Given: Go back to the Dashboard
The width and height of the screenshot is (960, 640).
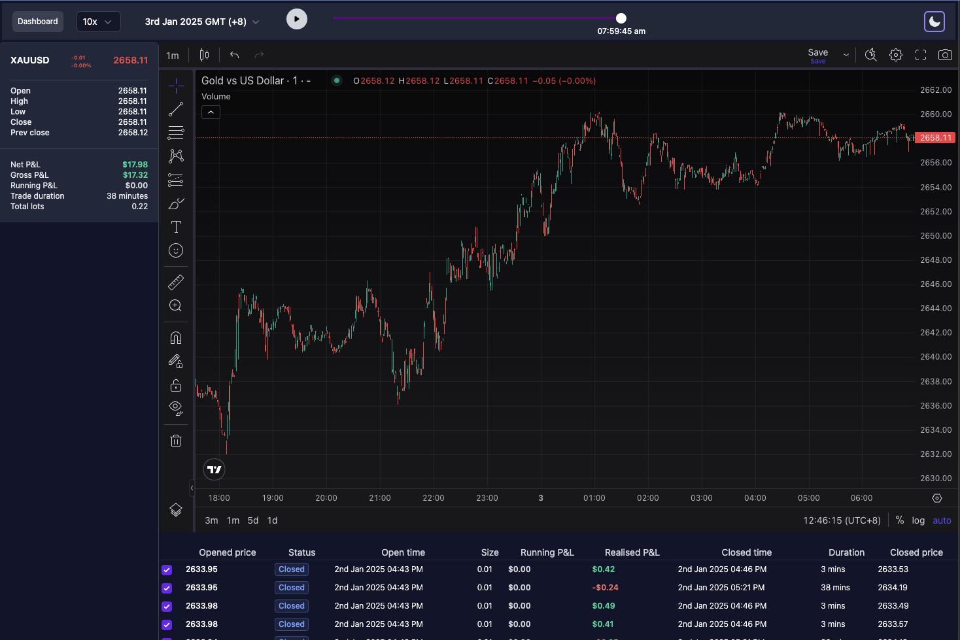Looking at the screenshot, I should (38, 22).
